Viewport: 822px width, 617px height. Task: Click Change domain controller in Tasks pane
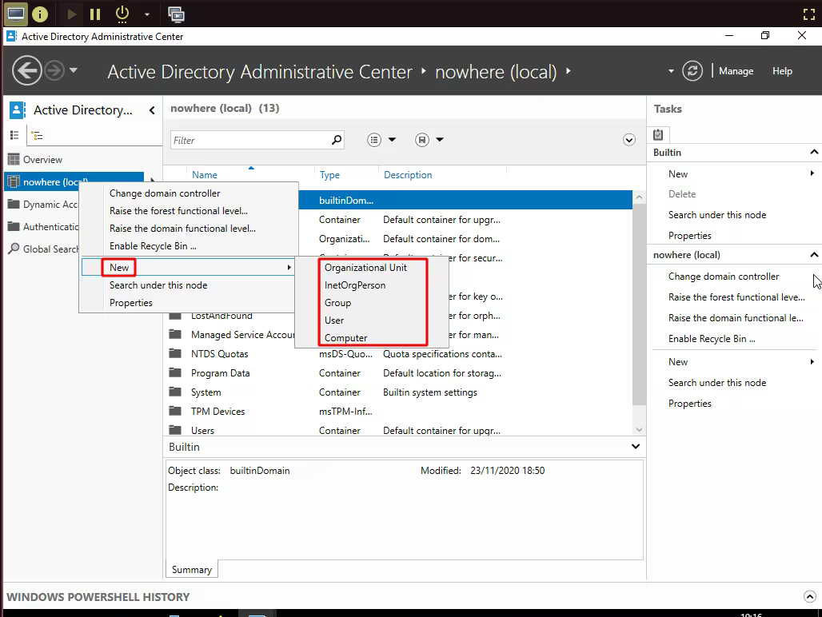tap(724, 277)
